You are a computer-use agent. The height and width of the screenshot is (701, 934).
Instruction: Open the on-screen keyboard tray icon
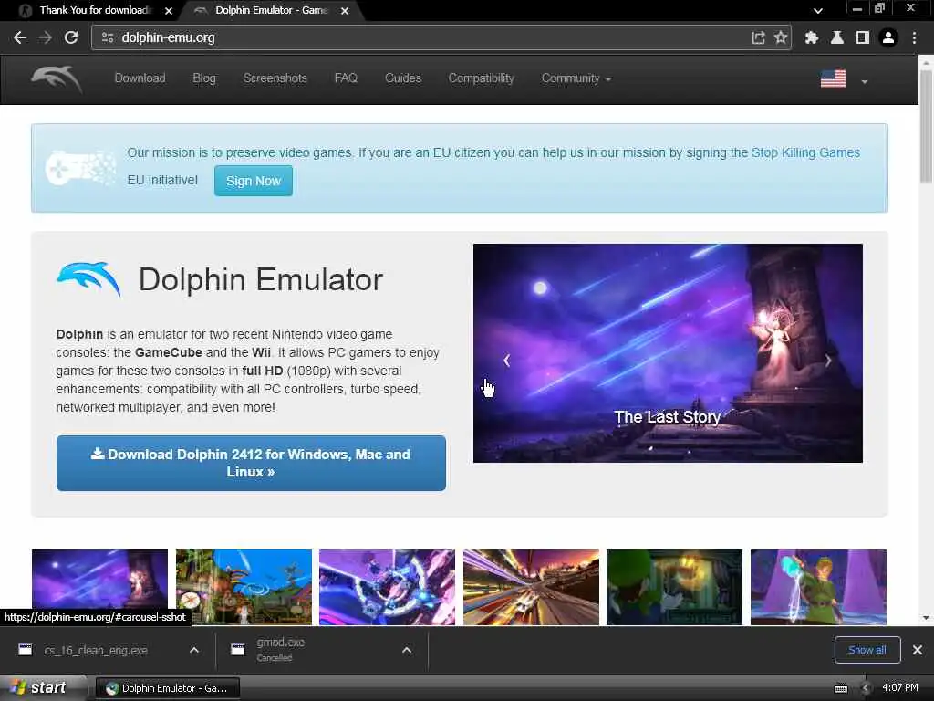coord(840,688)
